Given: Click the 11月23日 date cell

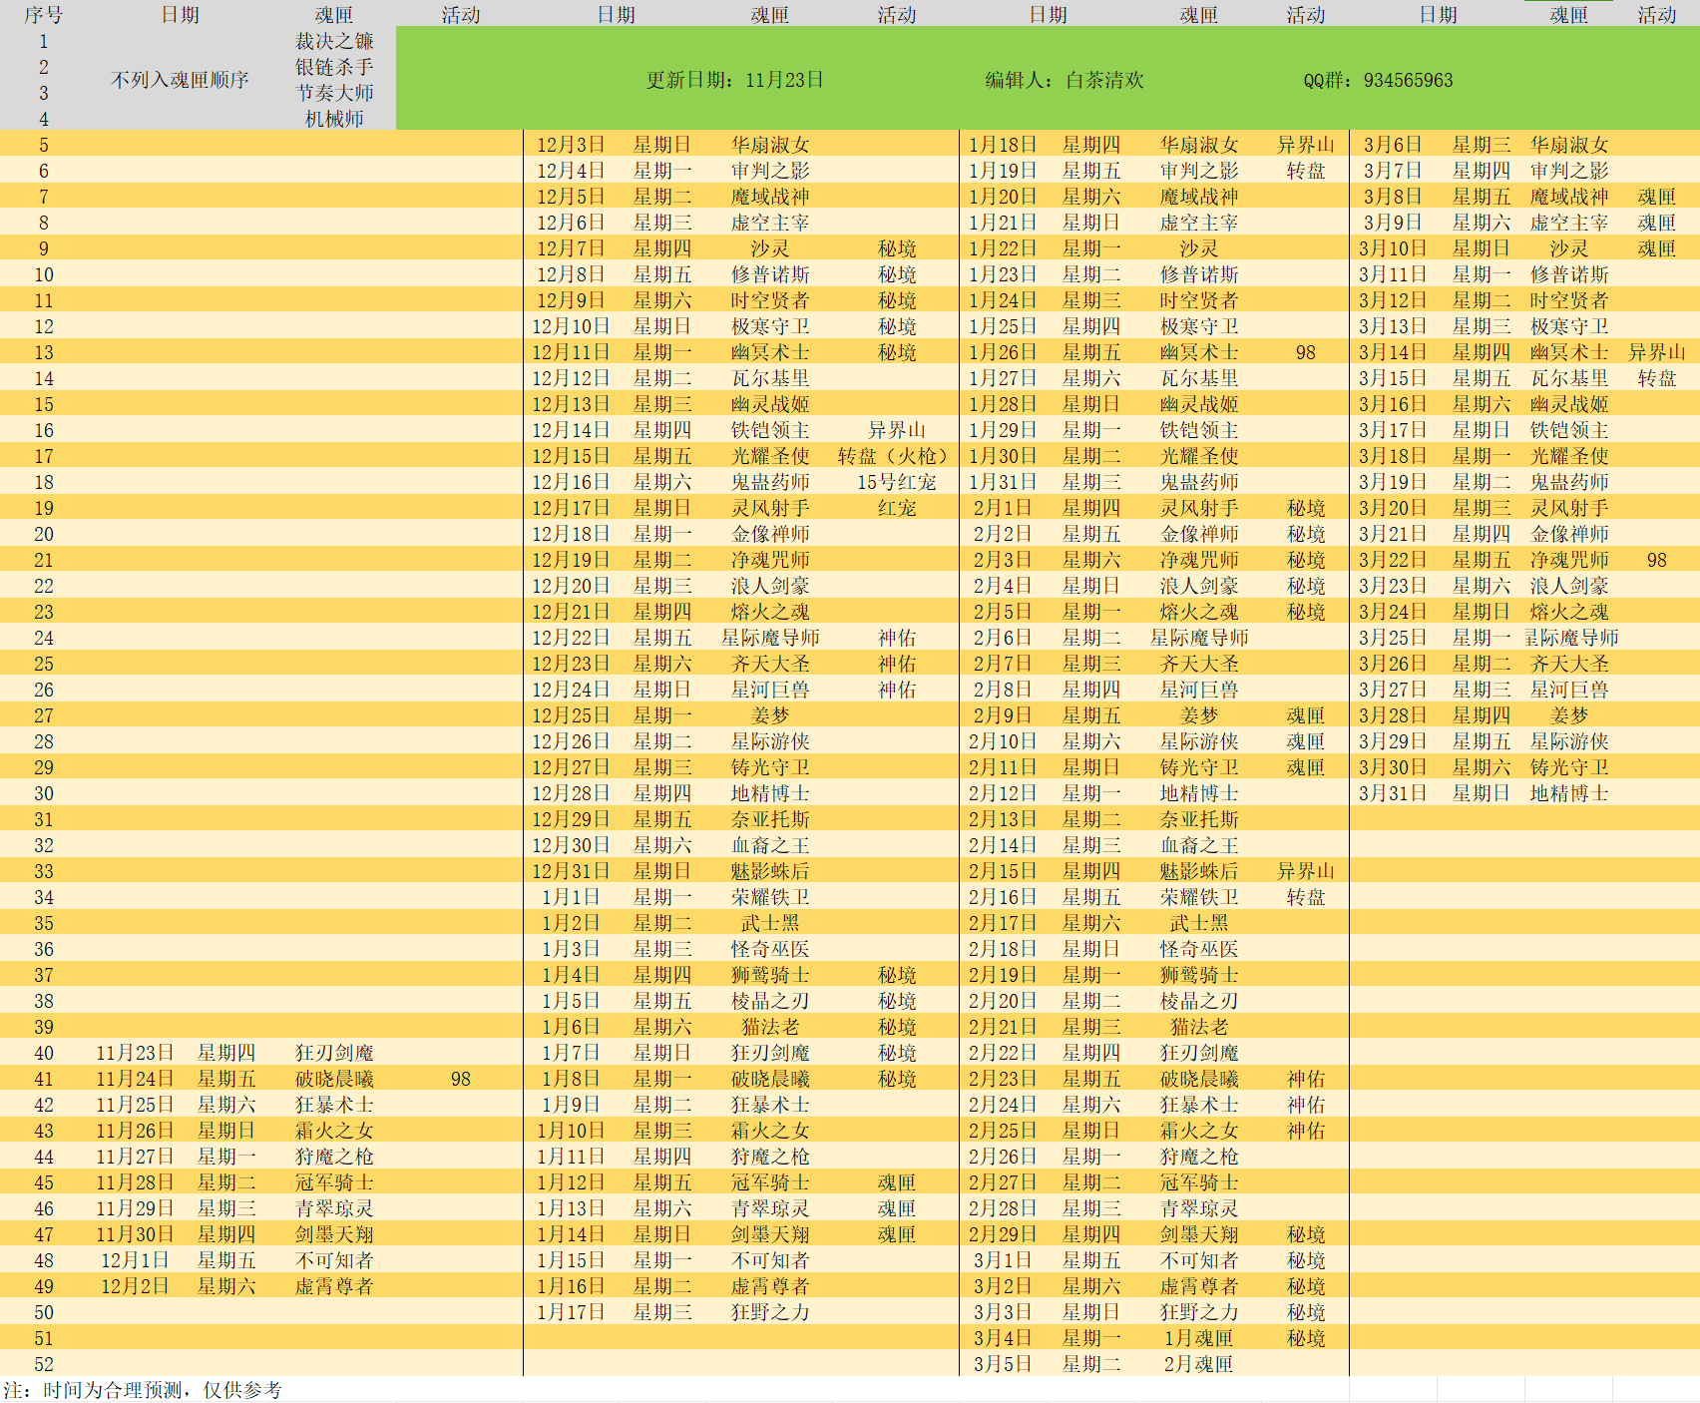Looking at the screenshot, I should [x=135, y=1053].
